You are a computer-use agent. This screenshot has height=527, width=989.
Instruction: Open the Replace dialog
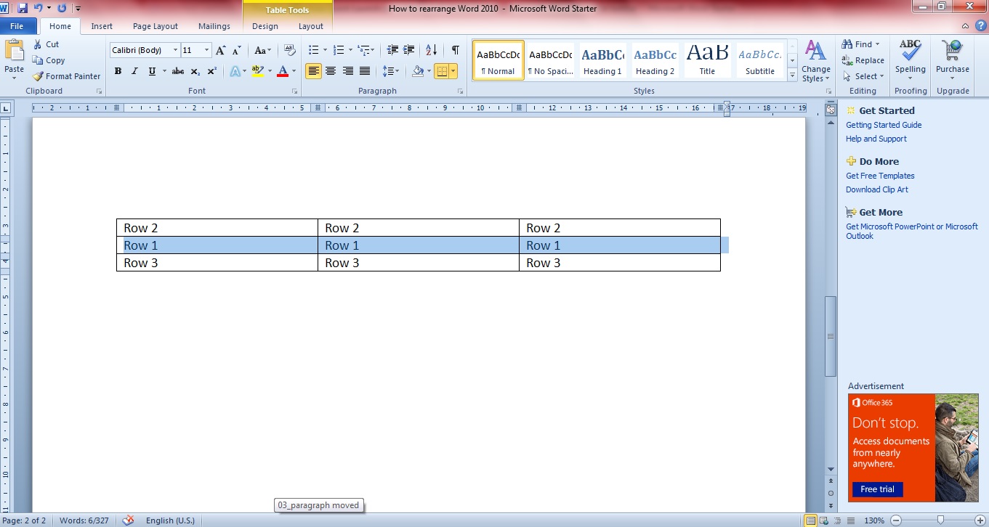coord(863,60)
